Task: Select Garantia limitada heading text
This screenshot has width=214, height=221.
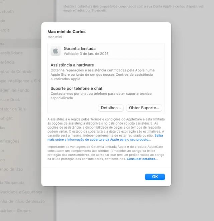Action: click(x=80, y=48)
